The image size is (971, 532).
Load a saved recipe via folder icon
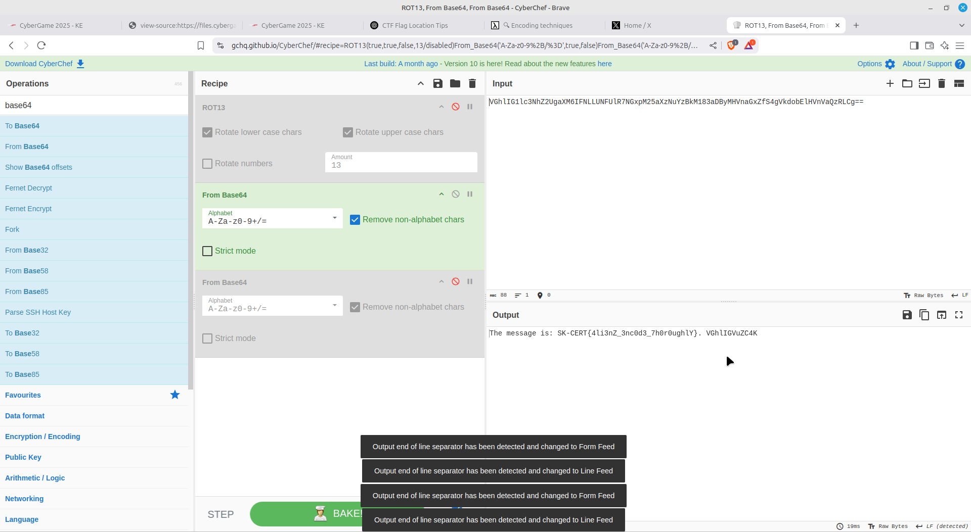(455, 83)
